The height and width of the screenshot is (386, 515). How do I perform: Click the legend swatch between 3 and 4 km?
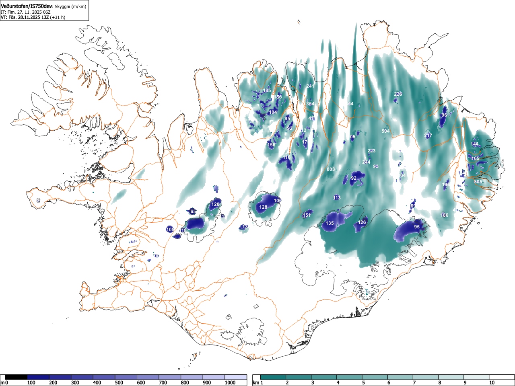pos(324,377)
